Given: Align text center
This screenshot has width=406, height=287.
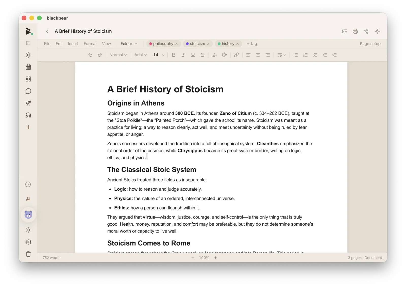Looking at the screenshot, I should pos(258,55).
